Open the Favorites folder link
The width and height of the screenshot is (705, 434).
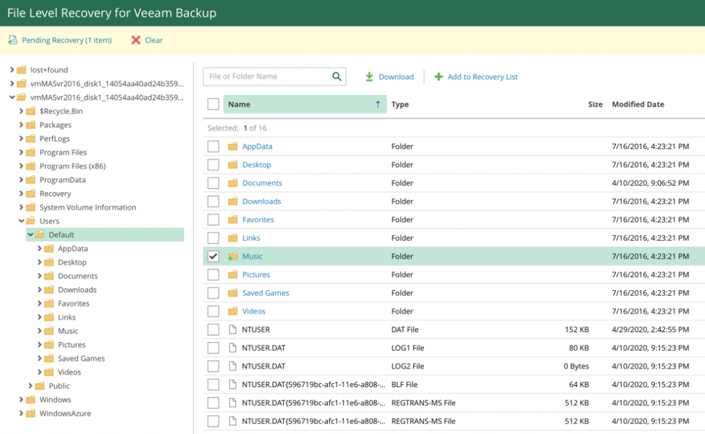pyautogui.click(x=258, y=219)
